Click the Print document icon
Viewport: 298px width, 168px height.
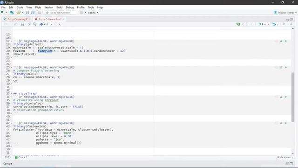coord(39,13)
